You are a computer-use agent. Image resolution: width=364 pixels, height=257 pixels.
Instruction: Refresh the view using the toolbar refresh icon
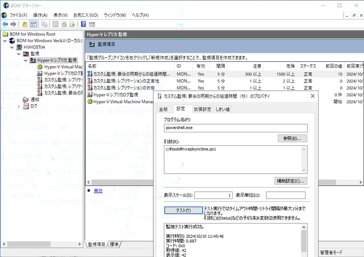[64, 24]
